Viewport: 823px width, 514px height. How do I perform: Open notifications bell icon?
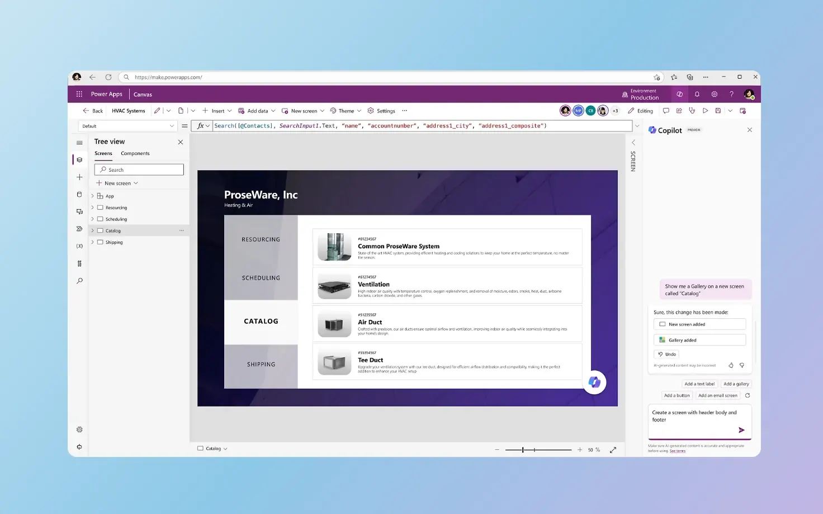pyautogui.click(x=697, y=94)
